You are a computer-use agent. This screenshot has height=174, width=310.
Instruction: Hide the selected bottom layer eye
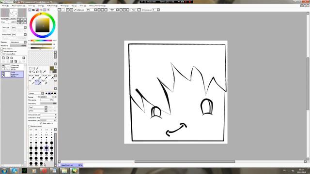(3, 73)
